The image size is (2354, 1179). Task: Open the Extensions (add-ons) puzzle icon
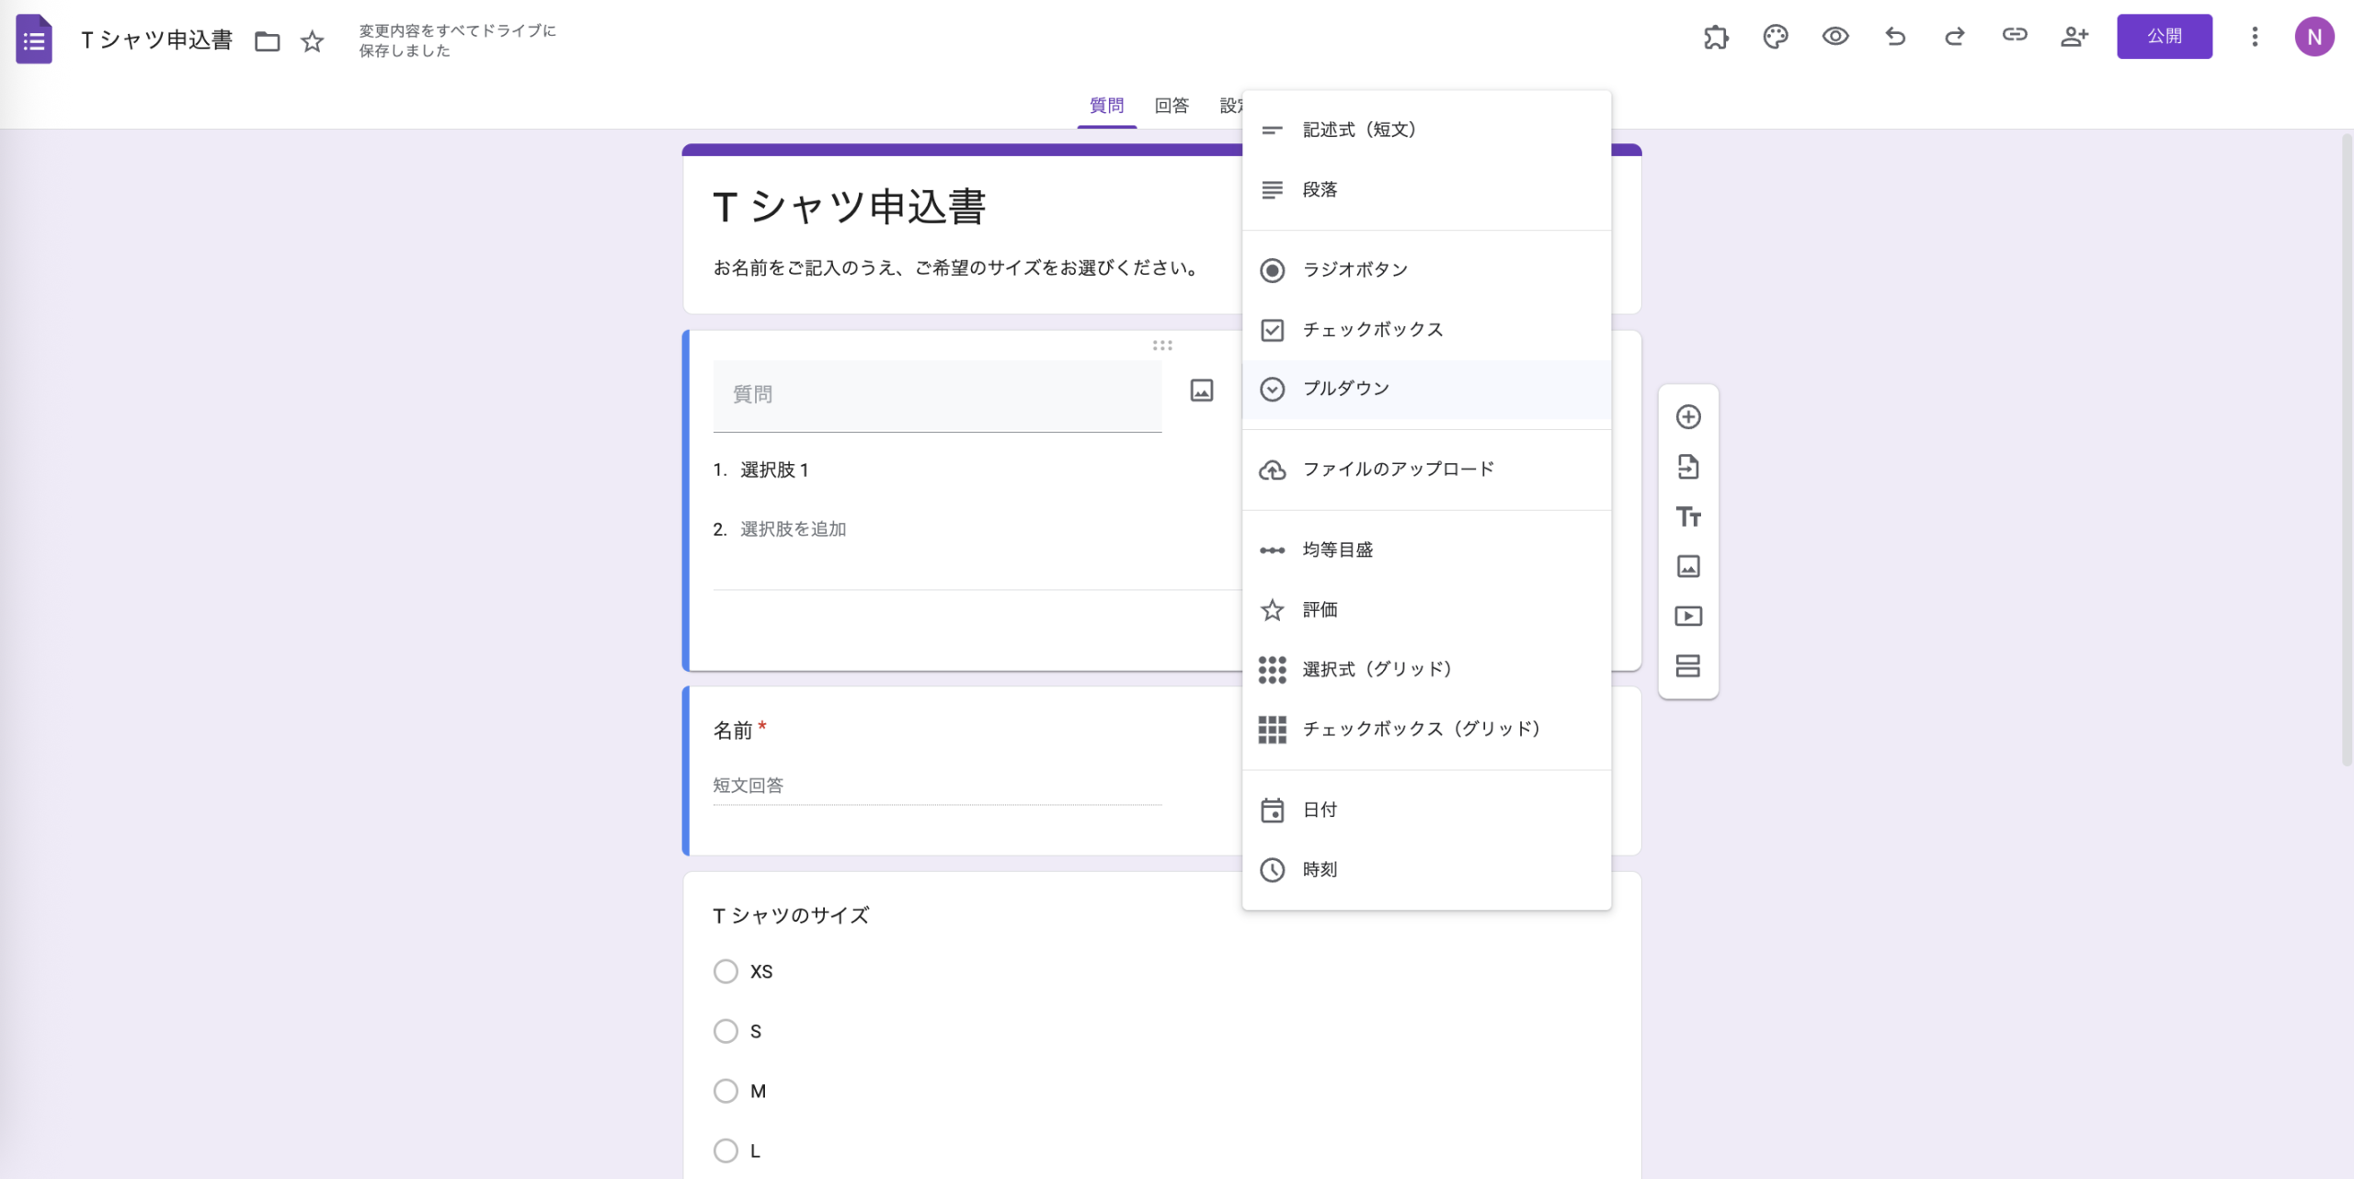(1718, 37)
